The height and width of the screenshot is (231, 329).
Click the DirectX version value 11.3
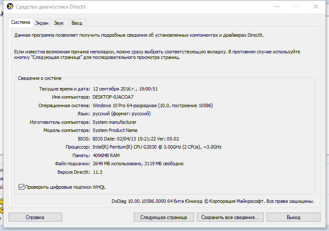pyautogui.click(x=97, y=172)
